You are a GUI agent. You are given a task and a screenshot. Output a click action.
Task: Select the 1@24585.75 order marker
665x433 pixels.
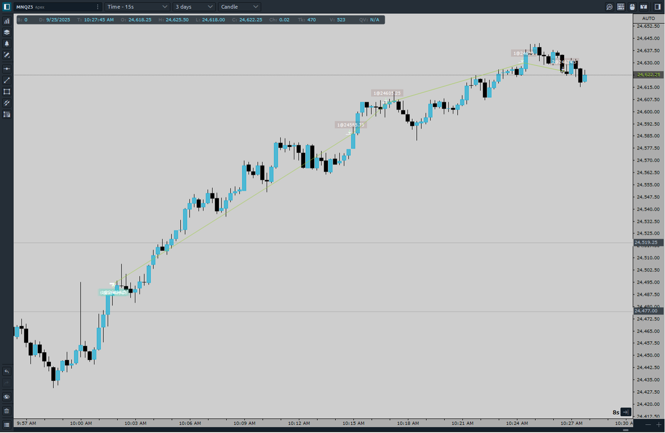(351, 125)
